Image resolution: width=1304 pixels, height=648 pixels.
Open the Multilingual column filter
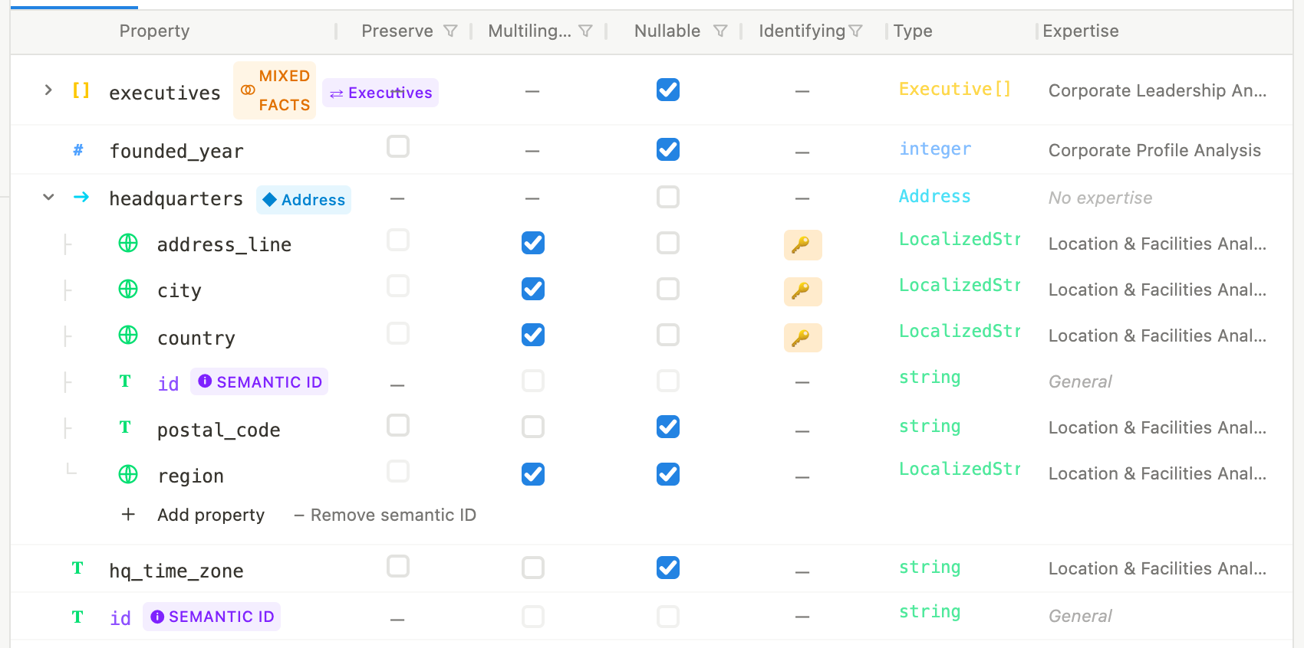click(x=585, y=31)
